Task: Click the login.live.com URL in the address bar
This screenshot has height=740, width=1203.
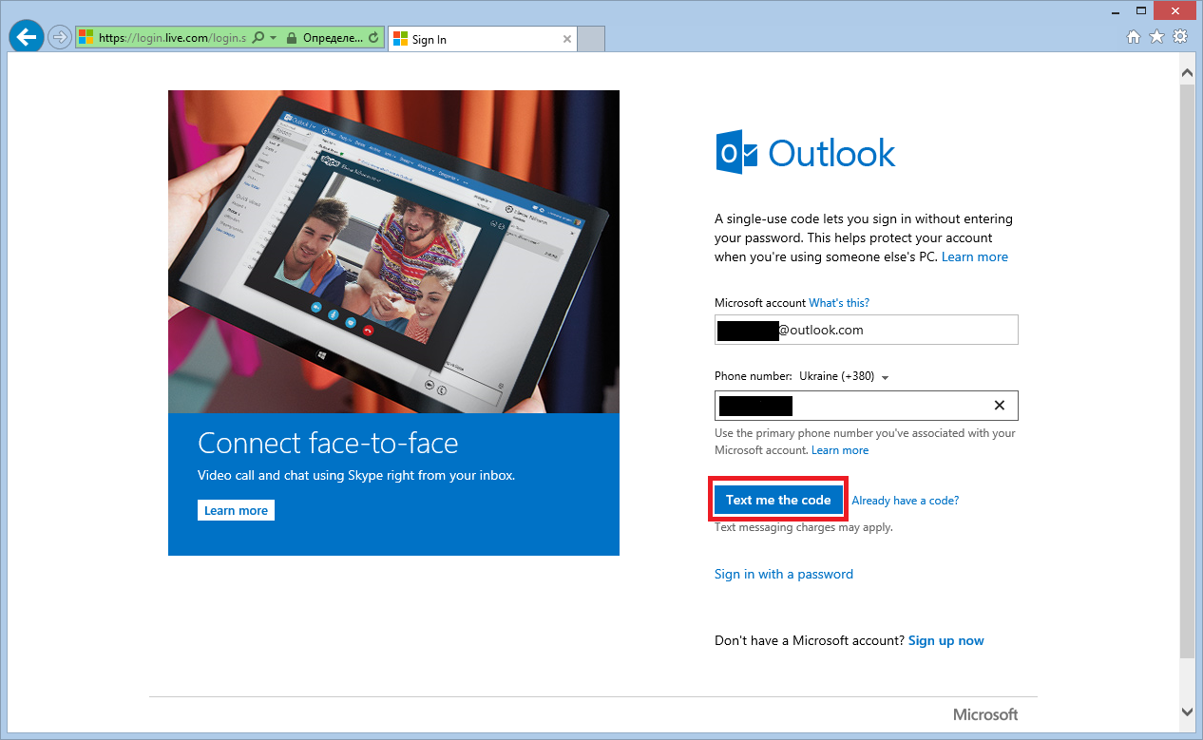Action: coord(172,38)
